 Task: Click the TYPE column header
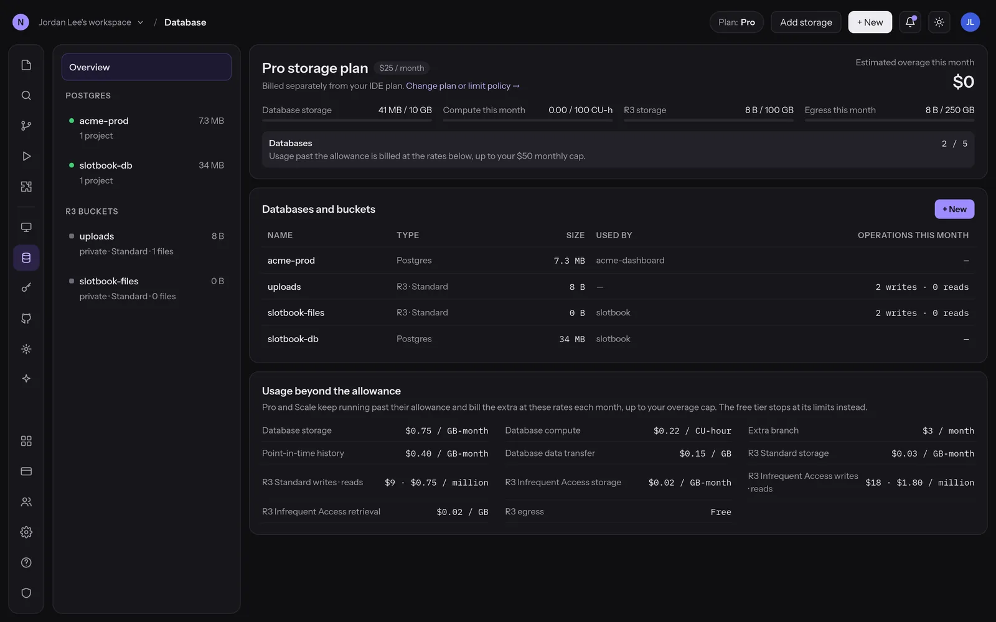[x=408, y=235]
